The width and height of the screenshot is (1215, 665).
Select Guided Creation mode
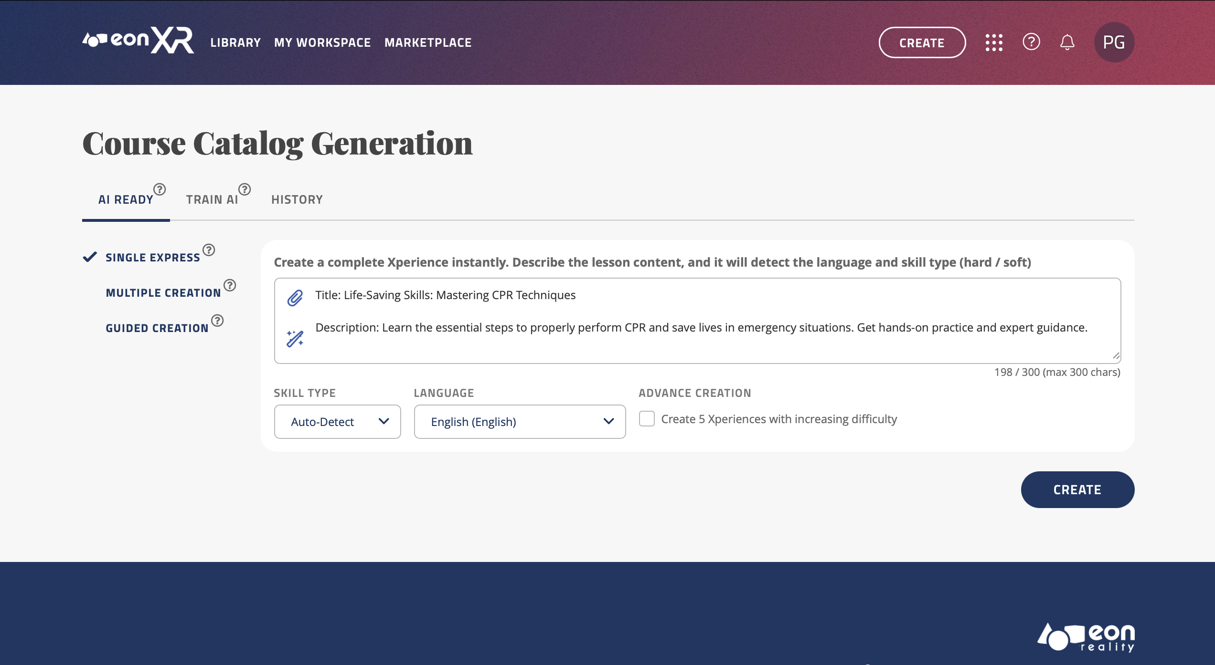pyautogui.click(x=157, y=328)
